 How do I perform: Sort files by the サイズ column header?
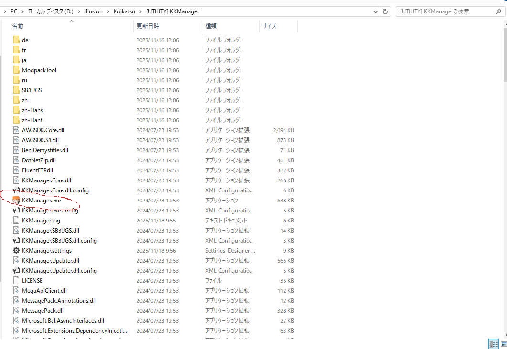click(x=269, y=26)
